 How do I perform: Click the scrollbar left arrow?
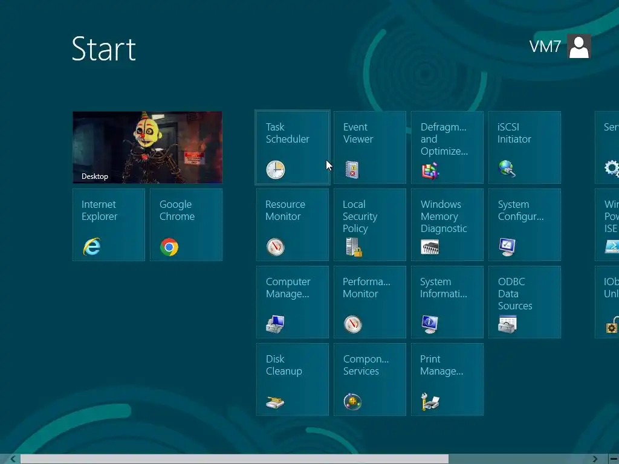pos(13,459)
